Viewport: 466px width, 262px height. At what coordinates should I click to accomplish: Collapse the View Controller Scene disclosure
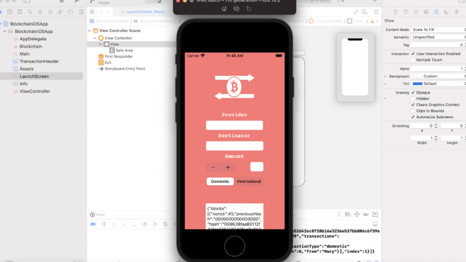pos(90,30)
